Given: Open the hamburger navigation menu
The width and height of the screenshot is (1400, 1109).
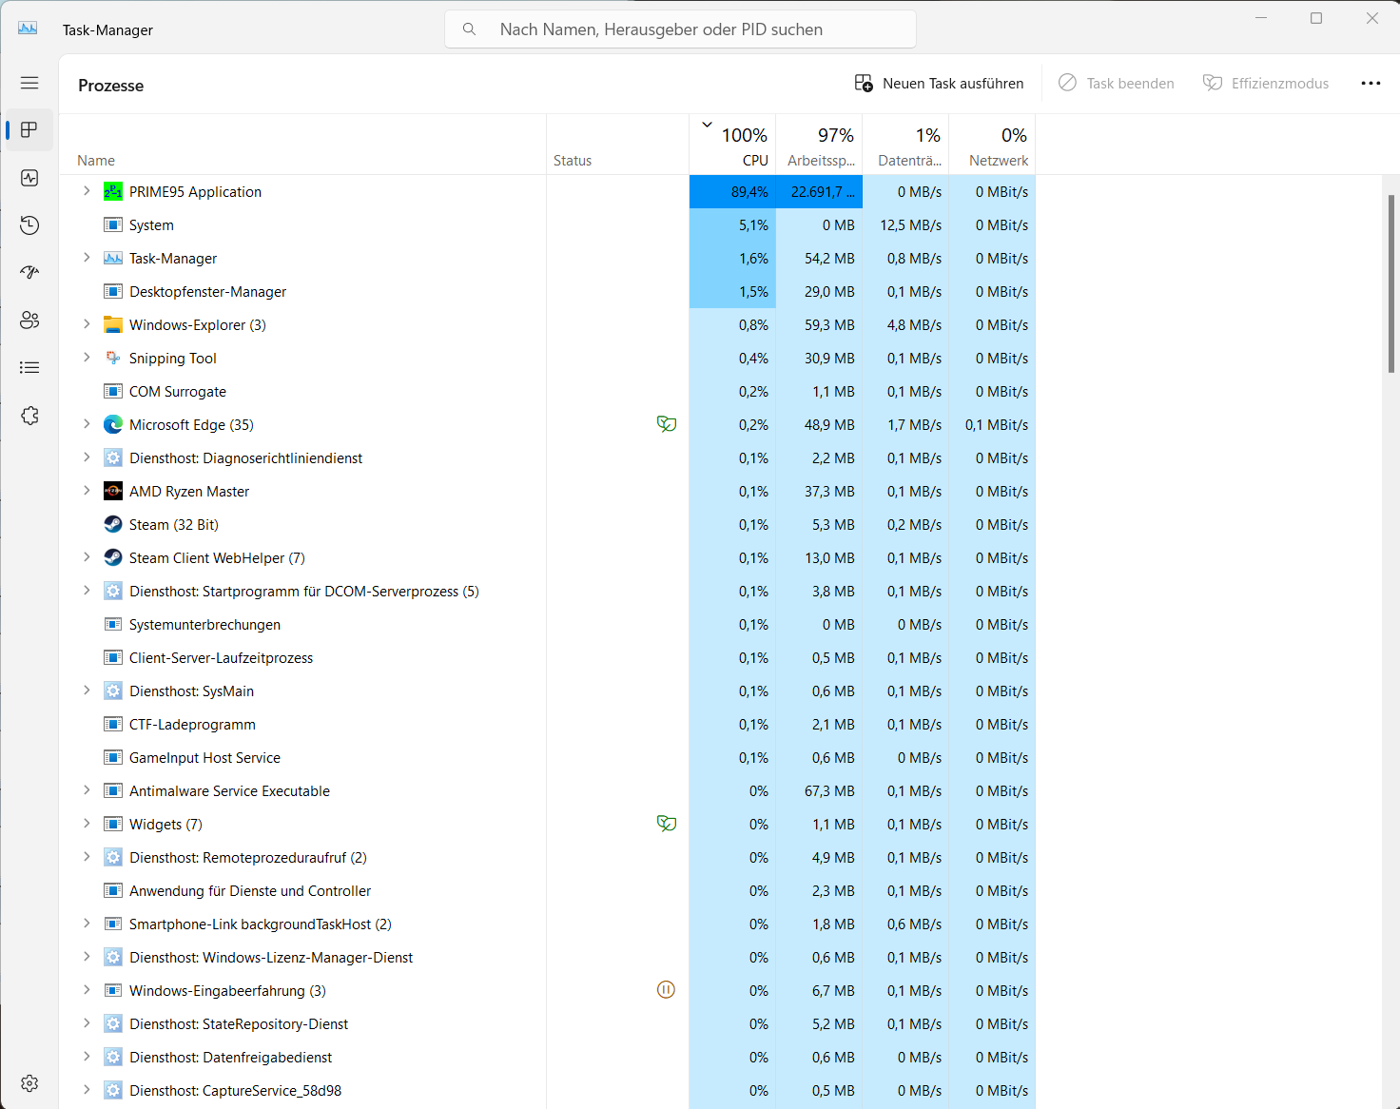Looking at the screenshot, I should click(29, 83).
